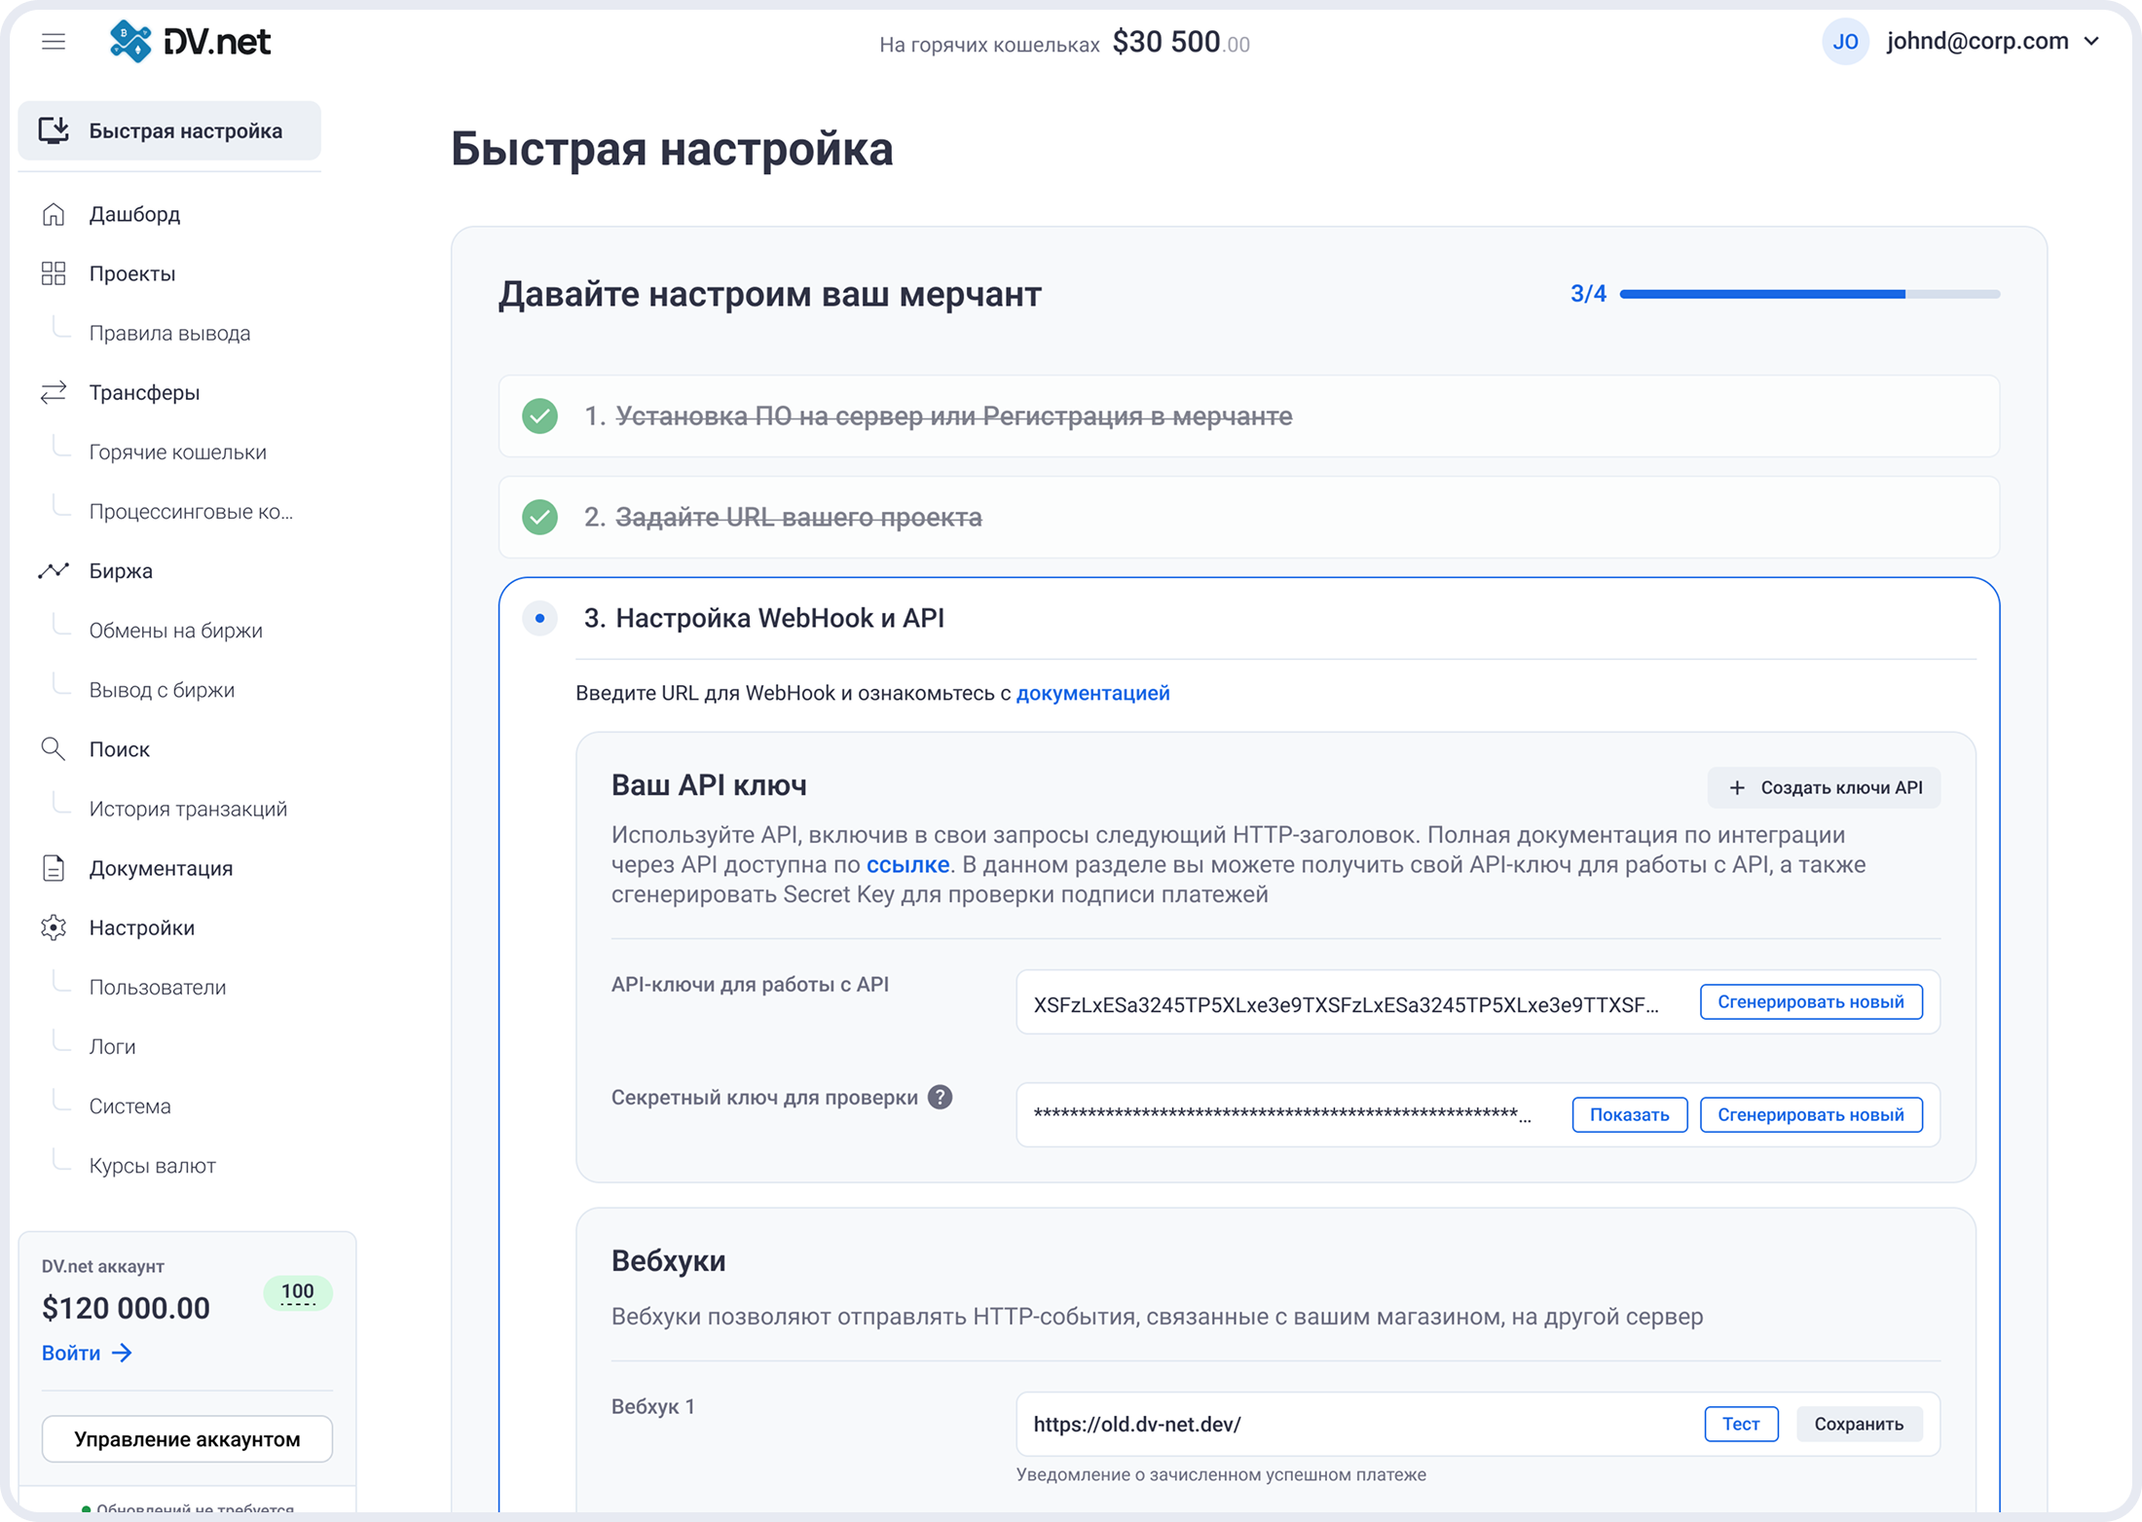The height and width of the screenshot is (1522, 2142).
Task: Open the help tooltip next to Секретный ключ
Action: pyautogui.click(x=940, y=1098)
